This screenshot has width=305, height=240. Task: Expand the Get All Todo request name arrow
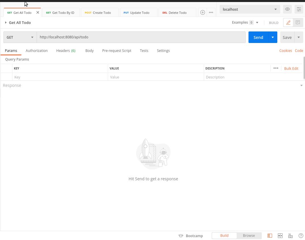pyautogui.click(x=6, y=22)
